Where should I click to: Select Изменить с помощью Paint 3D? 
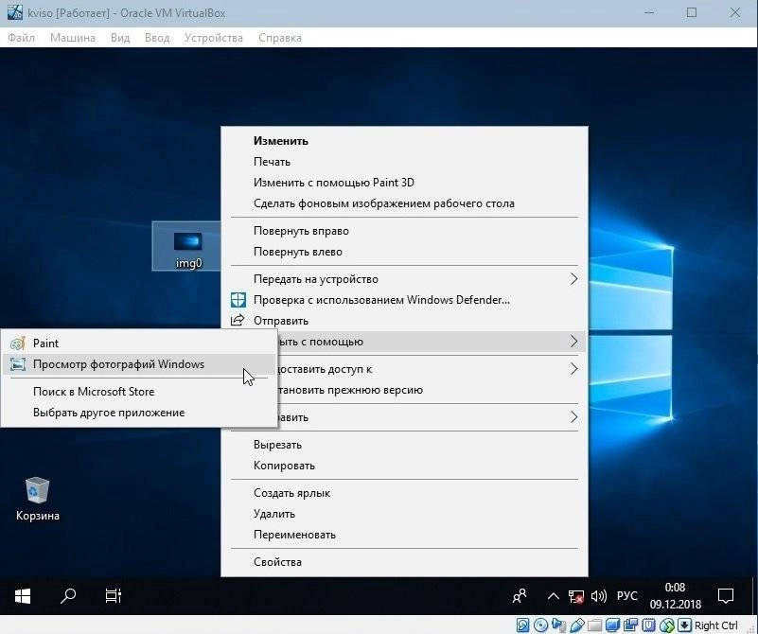404,183
